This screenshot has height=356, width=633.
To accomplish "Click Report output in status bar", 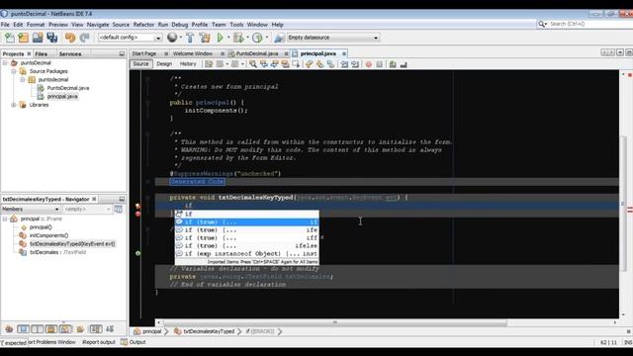I will [99, 342].
